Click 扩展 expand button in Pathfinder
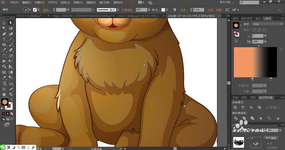285x150 pixels. 273,107
